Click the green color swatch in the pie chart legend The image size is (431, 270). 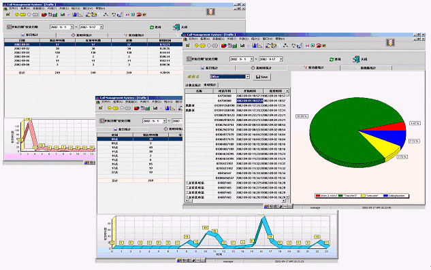(x=340, y=196)
